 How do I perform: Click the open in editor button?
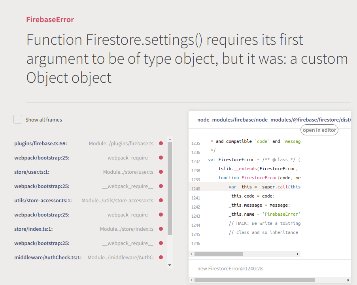tap(319, 129)
